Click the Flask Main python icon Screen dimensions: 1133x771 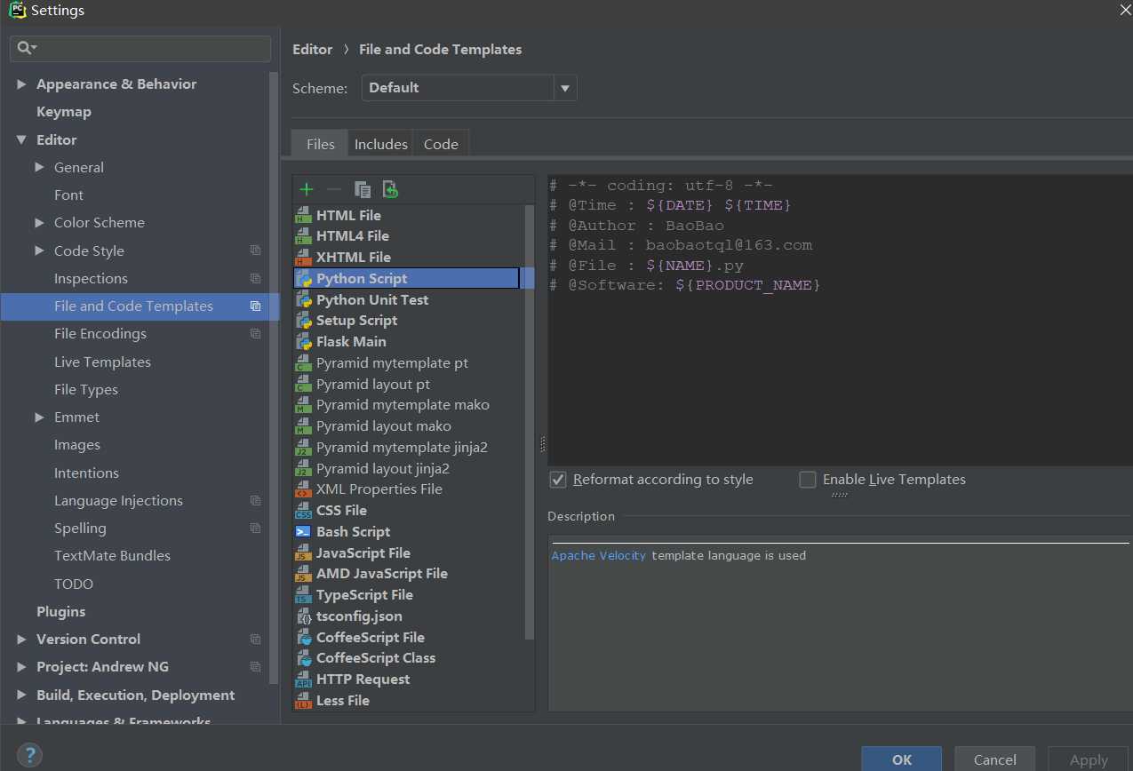[303, 342]
